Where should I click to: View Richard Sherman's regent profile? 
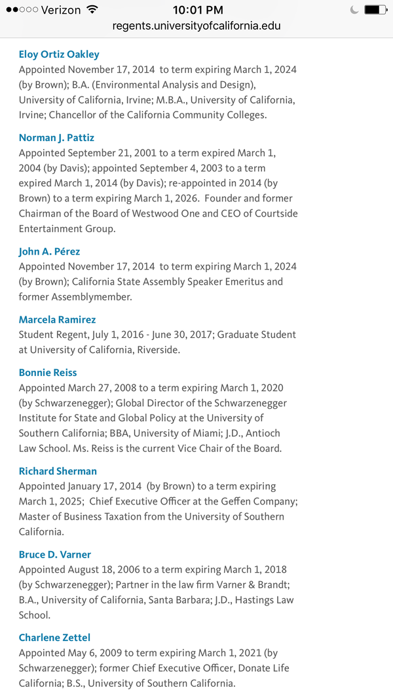coord(58,471)
